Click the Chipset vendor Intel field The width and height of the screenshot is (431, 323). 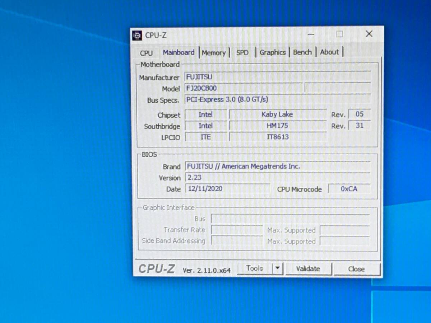click(x=206, y=114)
